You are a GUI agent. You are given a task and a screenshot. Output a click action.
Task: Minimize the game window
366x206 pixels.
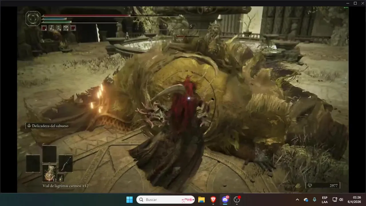pyautogui.click(x=348, y=3)
